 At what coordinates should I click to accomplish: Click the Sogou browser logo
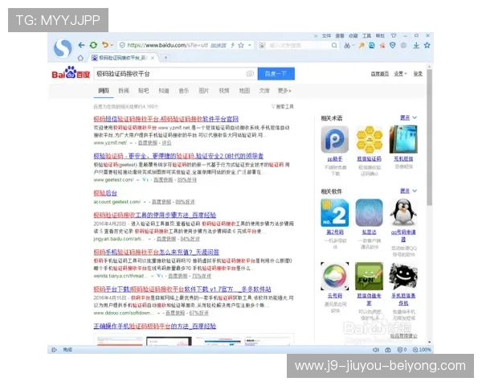click(63, 48)
